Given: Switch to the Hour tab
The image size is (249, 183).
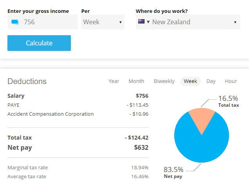Looking at the screenshot, I should pyautogui.click(x=231, y=81).
